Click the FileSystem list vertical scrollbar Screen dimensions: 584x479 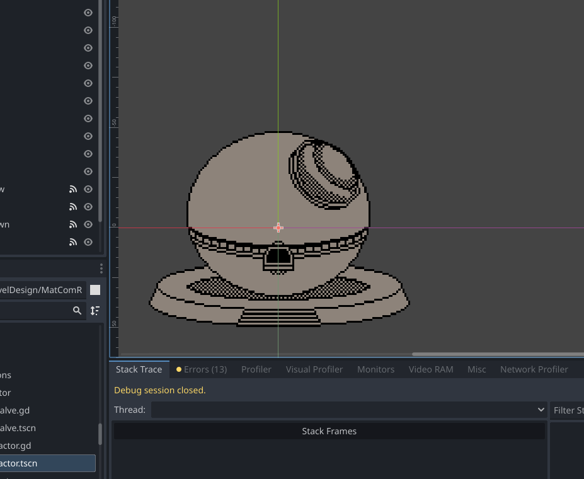[100, 434]
